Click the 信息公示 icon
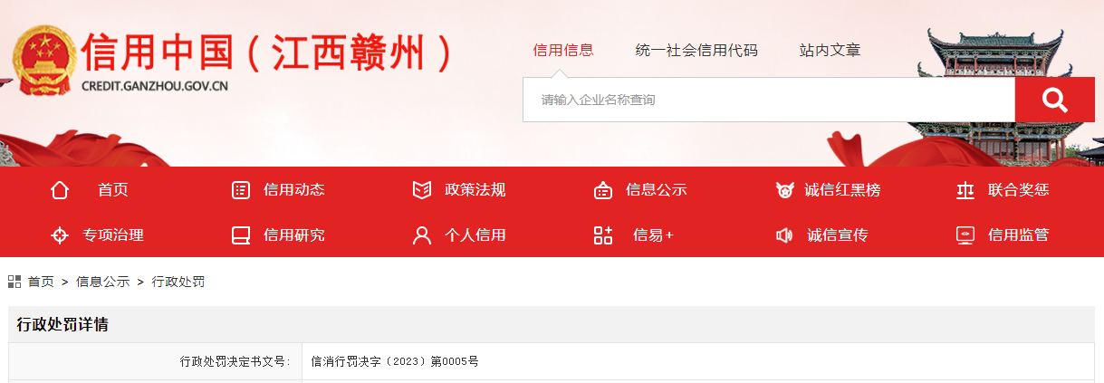Viewport: 1104px width, 383px height. click(x=603, y=190)
